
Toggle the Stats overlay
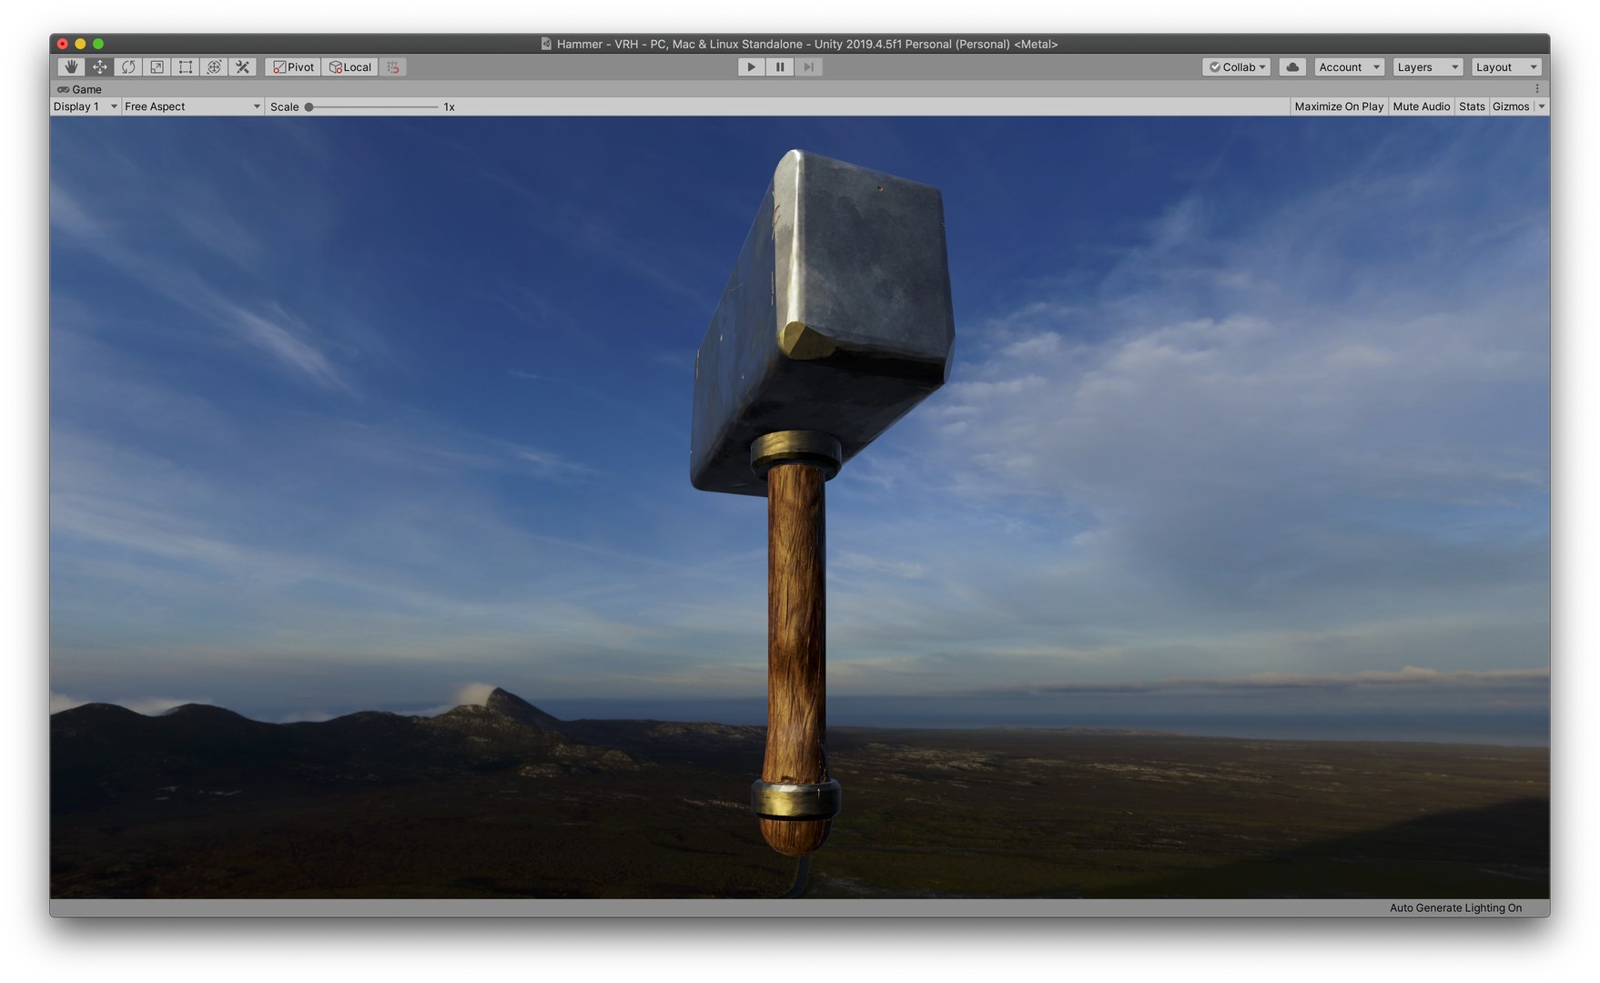click(1472, 106)
